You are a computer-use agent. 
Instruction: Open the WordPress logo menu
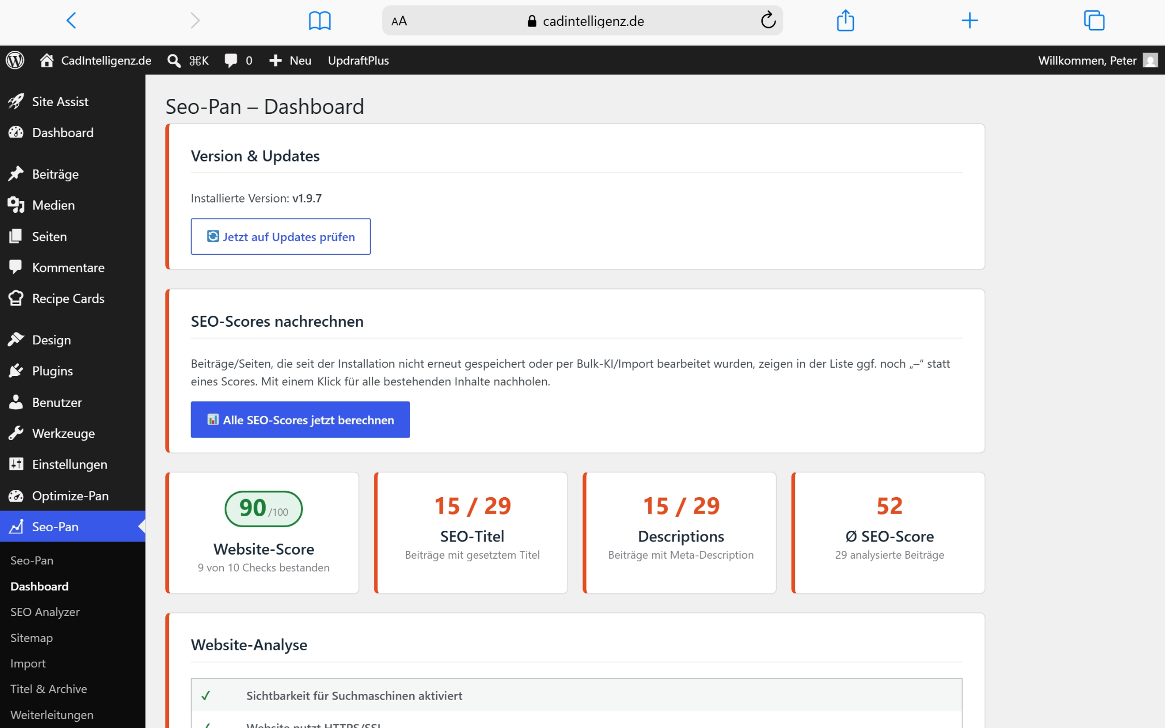pyautogui.click(x=15, y=60)
